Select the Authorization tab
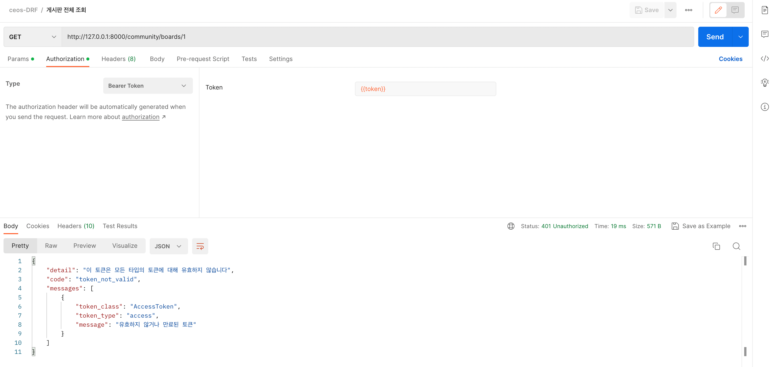 pyautogui.click(x=68, y=59)
